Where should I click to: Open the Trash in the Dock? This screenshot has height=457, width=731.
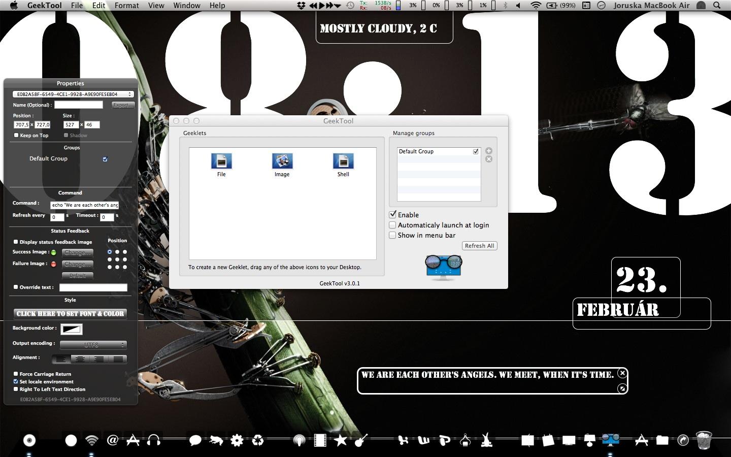coord(704,440)
